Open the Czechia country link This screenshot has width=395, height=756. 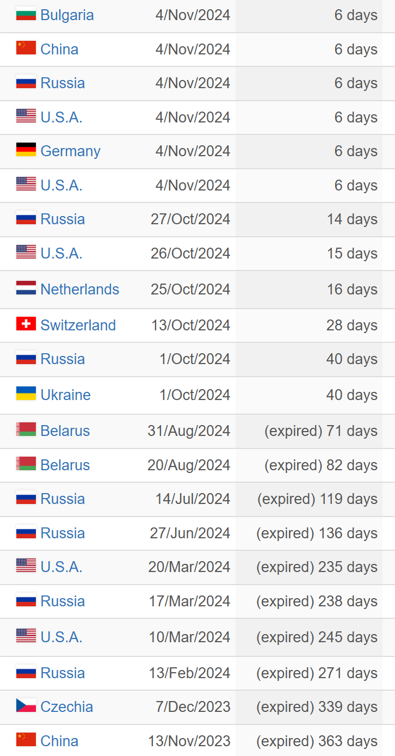67,706
